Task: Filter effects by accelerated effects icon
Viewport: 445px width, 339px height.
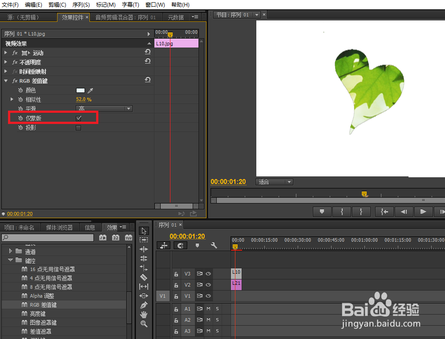Action: 103,238
